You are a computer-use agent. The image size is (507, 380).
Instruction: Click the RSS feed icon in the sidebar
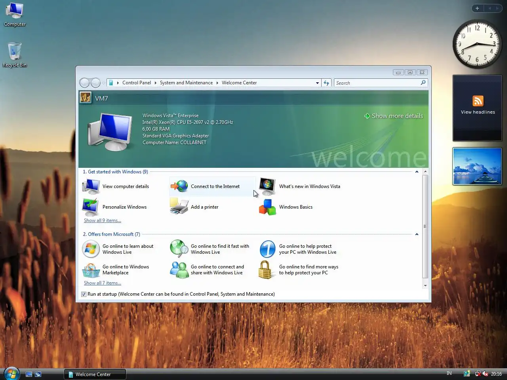coord(478,101)
